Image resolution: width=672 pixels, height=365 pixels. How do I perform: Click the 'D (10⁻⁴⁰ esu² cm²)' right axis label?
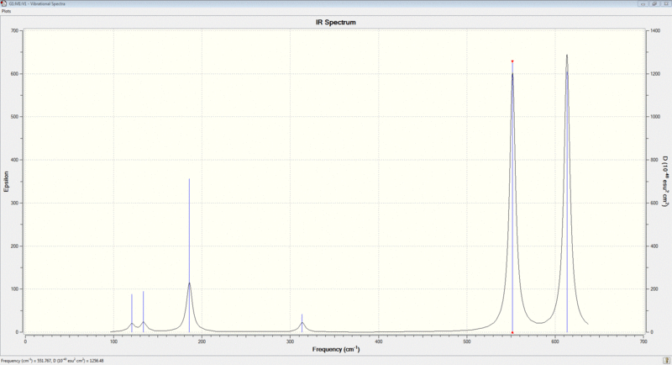point(665,182)
